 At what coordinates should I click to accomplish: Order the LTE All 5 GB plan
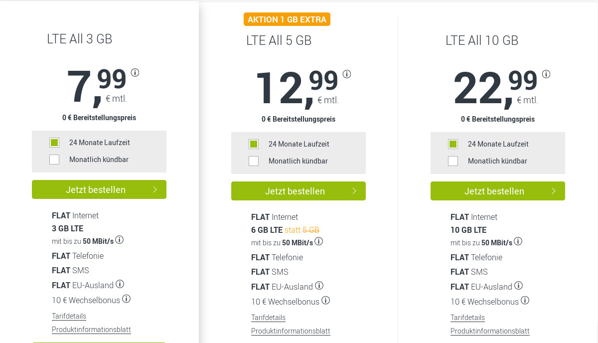[x=299, y=191]
